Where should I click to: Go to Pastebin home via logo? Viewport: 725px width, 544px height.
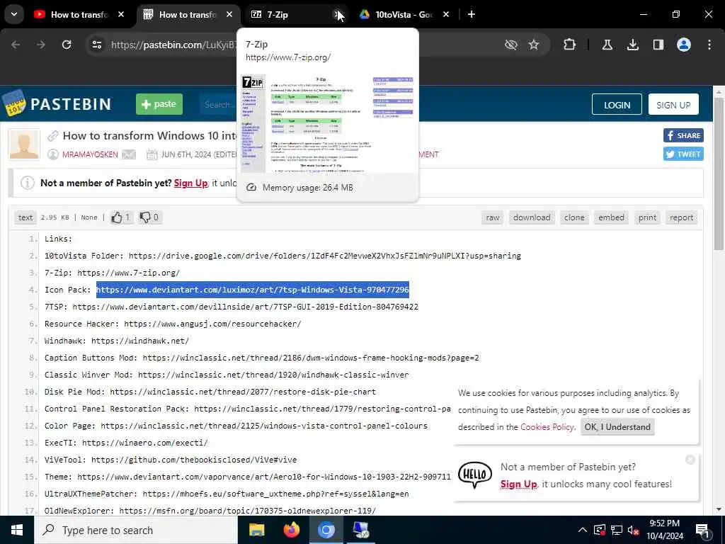tap(57, 103)
